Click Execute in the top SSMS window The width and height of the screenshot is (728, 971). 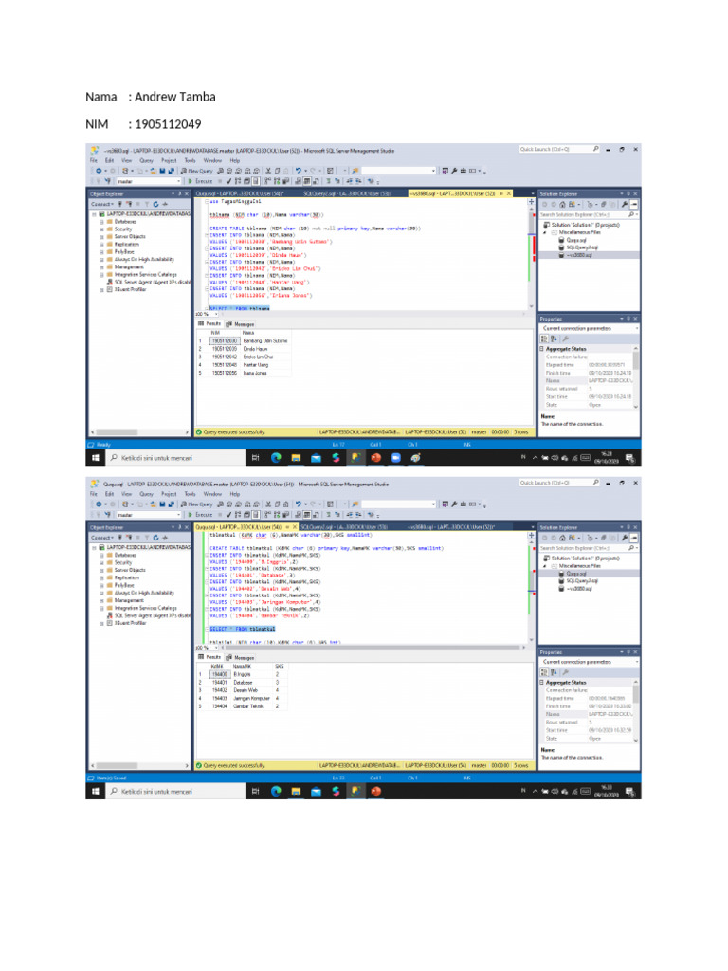point(201,181)
